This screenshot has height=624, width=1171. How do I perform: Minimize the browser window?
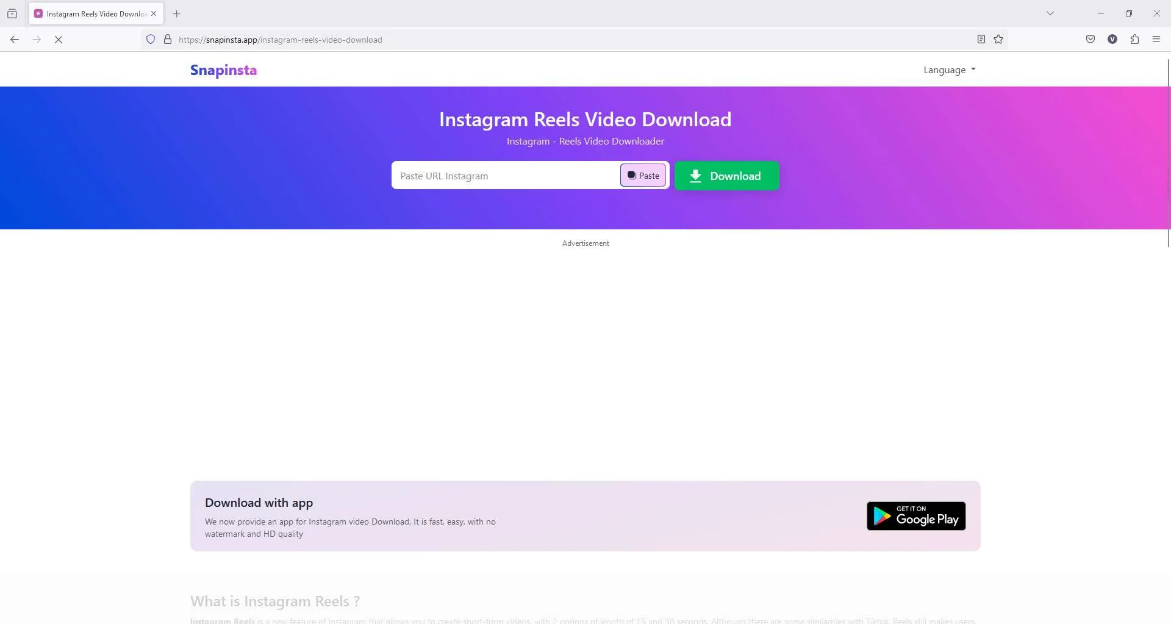pyautogui.click(x=1101, y=13)
